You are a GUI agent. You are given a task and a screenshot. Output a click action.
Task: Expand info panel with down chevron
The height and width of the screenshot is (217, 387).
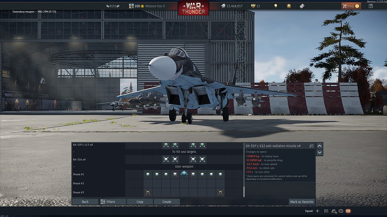point(319,153)
